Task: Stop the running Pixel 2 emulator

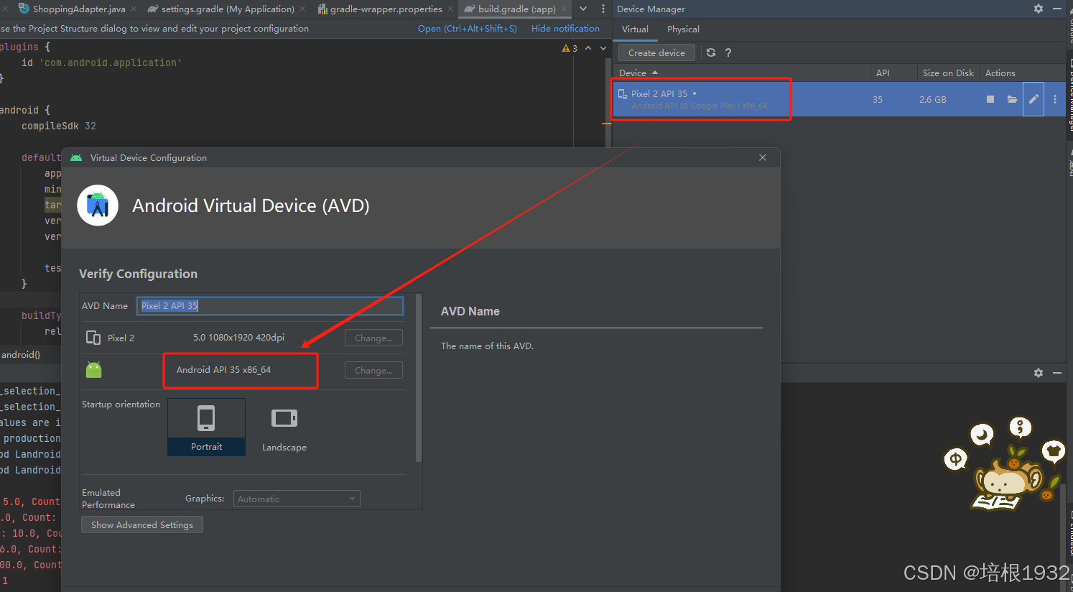Action: pyautogui.click(x=990, y=99)
